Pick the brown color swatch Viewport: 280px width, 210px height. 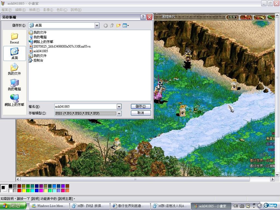coord(67,186)
